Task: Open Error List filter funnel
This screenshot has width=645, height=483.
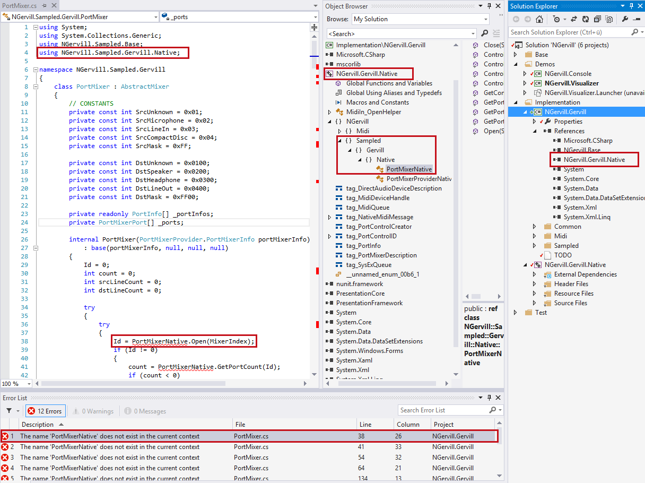Action: point(9,411)
